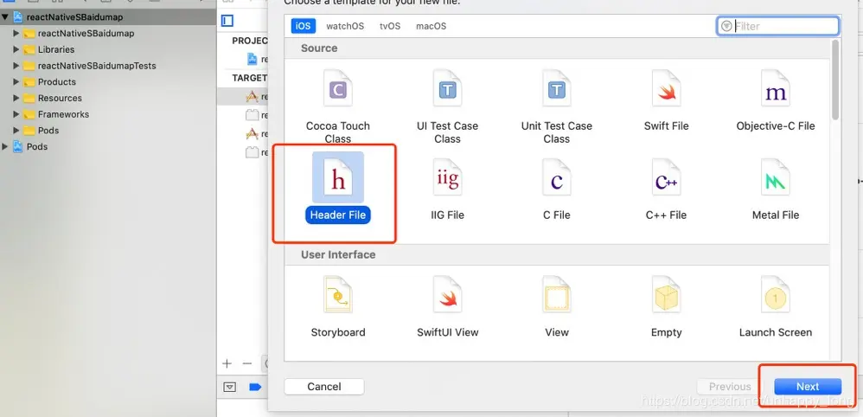Click the blue breakpoint tag icon
The height and width of the screenshot is (417, 863).
[255, 387]
